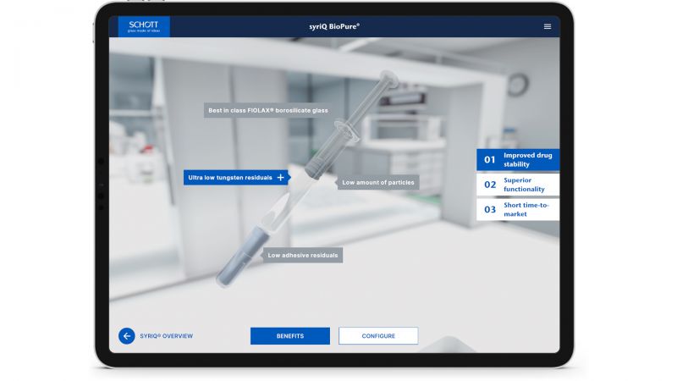Screen dimensions: 677x381
Task: Click the back arrow circle icon
Action: pos(127,336)
